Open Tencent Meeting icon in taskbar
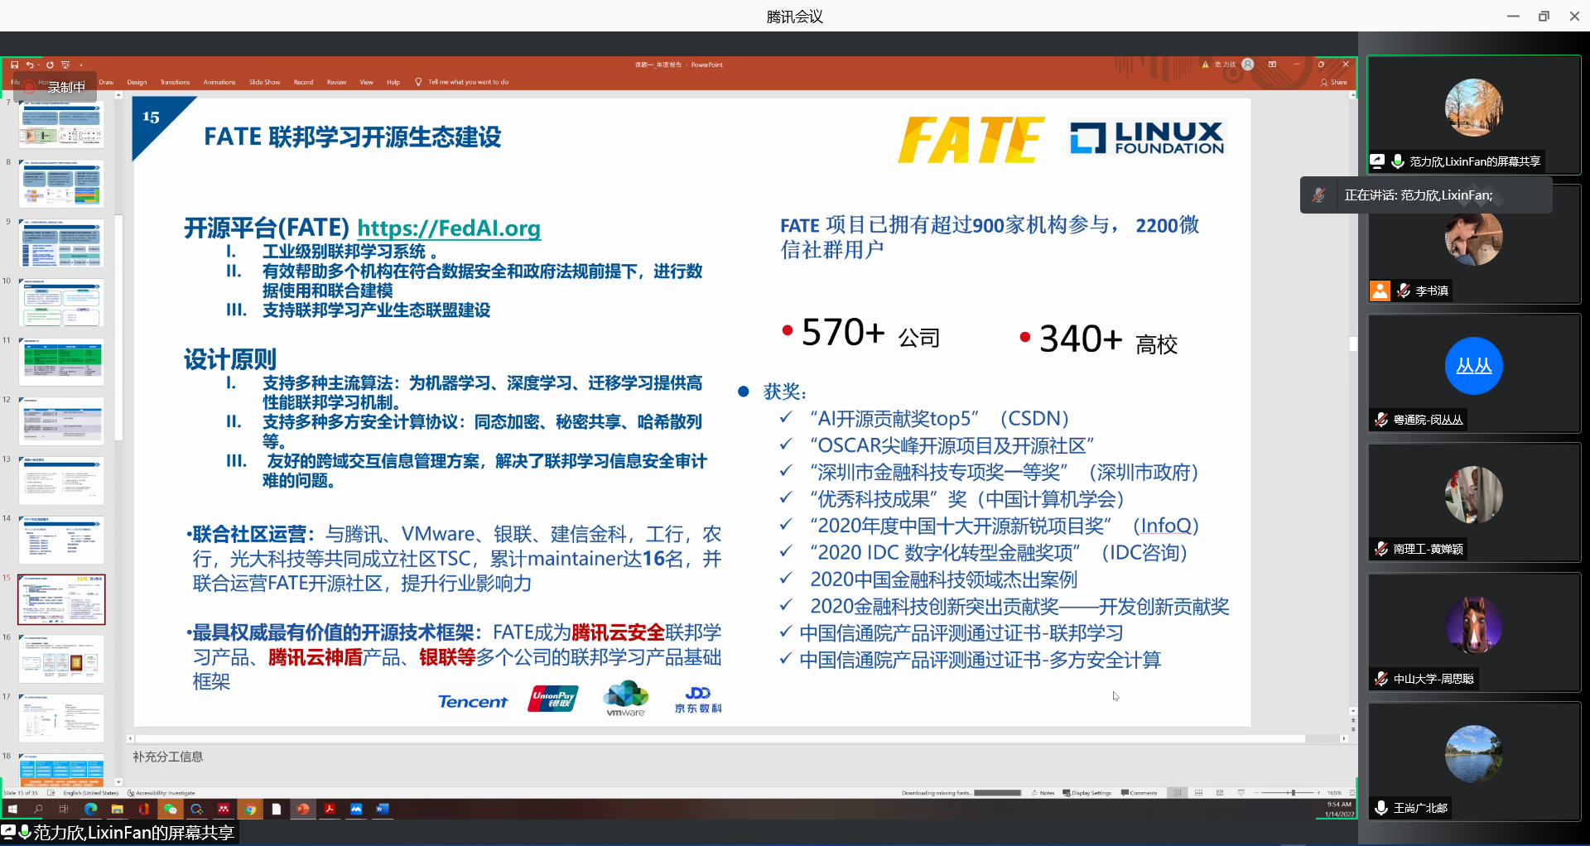Viewport: 1590px width, 846px height. pos(356,809)
